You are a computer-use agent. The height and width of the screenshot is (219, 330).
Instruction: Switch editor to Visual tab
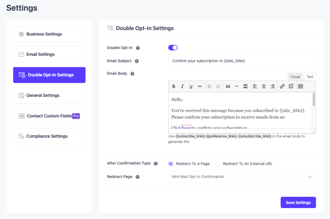[295, 77]
